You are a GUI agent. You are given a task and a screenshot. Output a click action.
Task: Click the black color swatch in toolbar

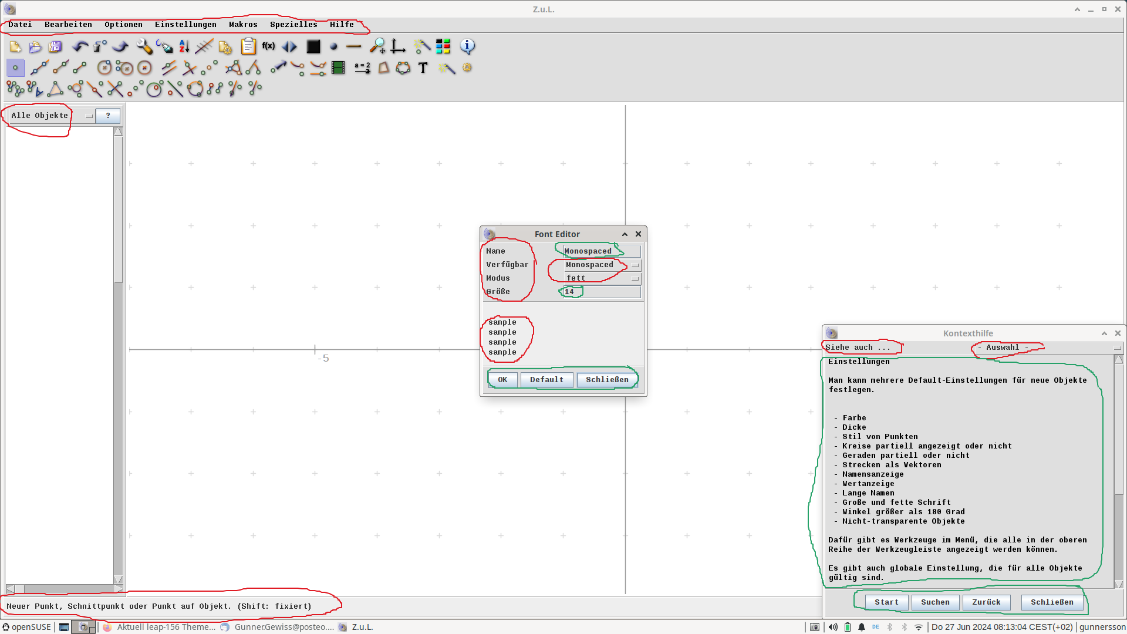tap(313, 46)
